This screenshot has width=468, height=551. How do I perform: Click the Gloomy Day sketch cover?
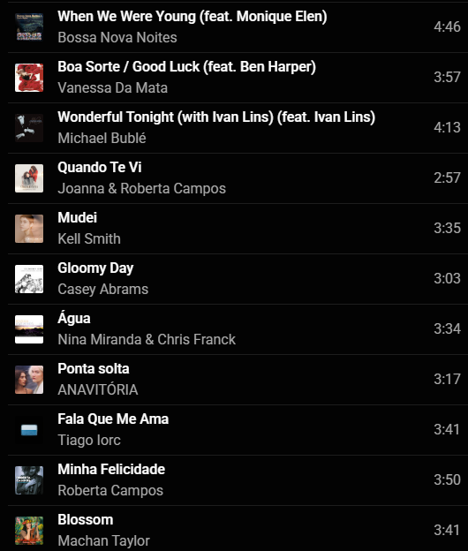[x=29, y=279]
